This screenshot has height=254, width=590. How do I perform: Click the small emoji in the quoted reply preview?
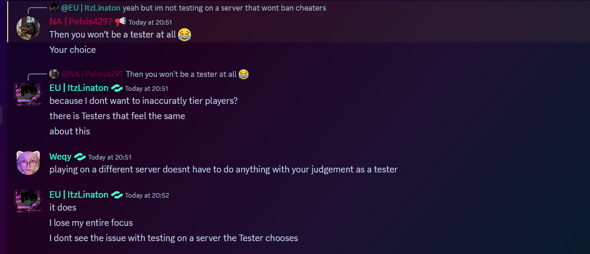[243, 74]
